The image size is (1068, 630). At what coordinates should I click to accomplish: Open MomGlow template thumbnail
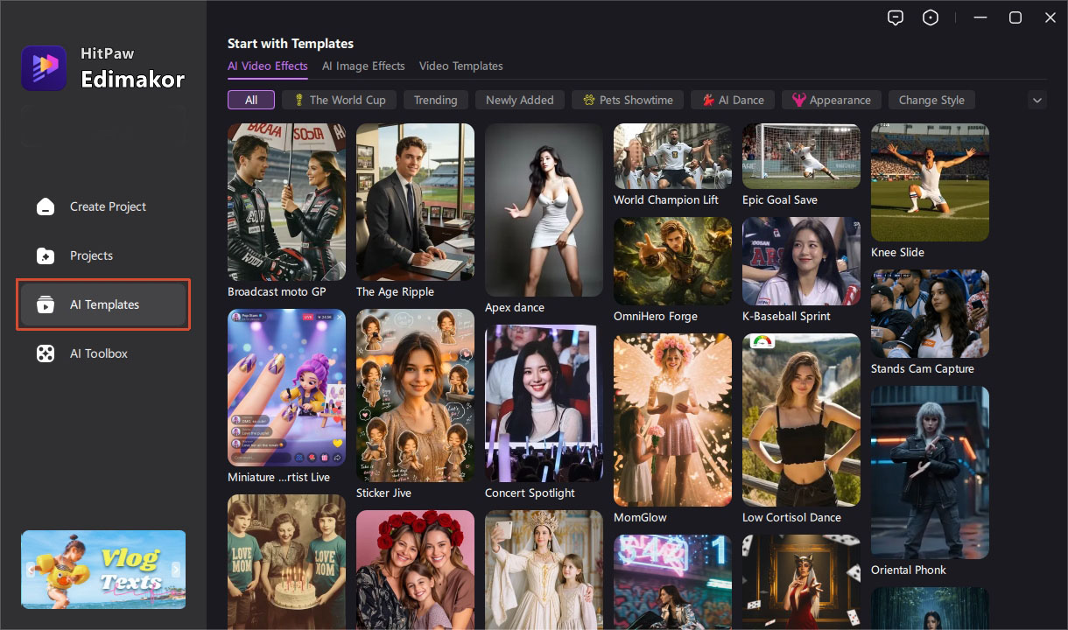[x=672, y=420]
